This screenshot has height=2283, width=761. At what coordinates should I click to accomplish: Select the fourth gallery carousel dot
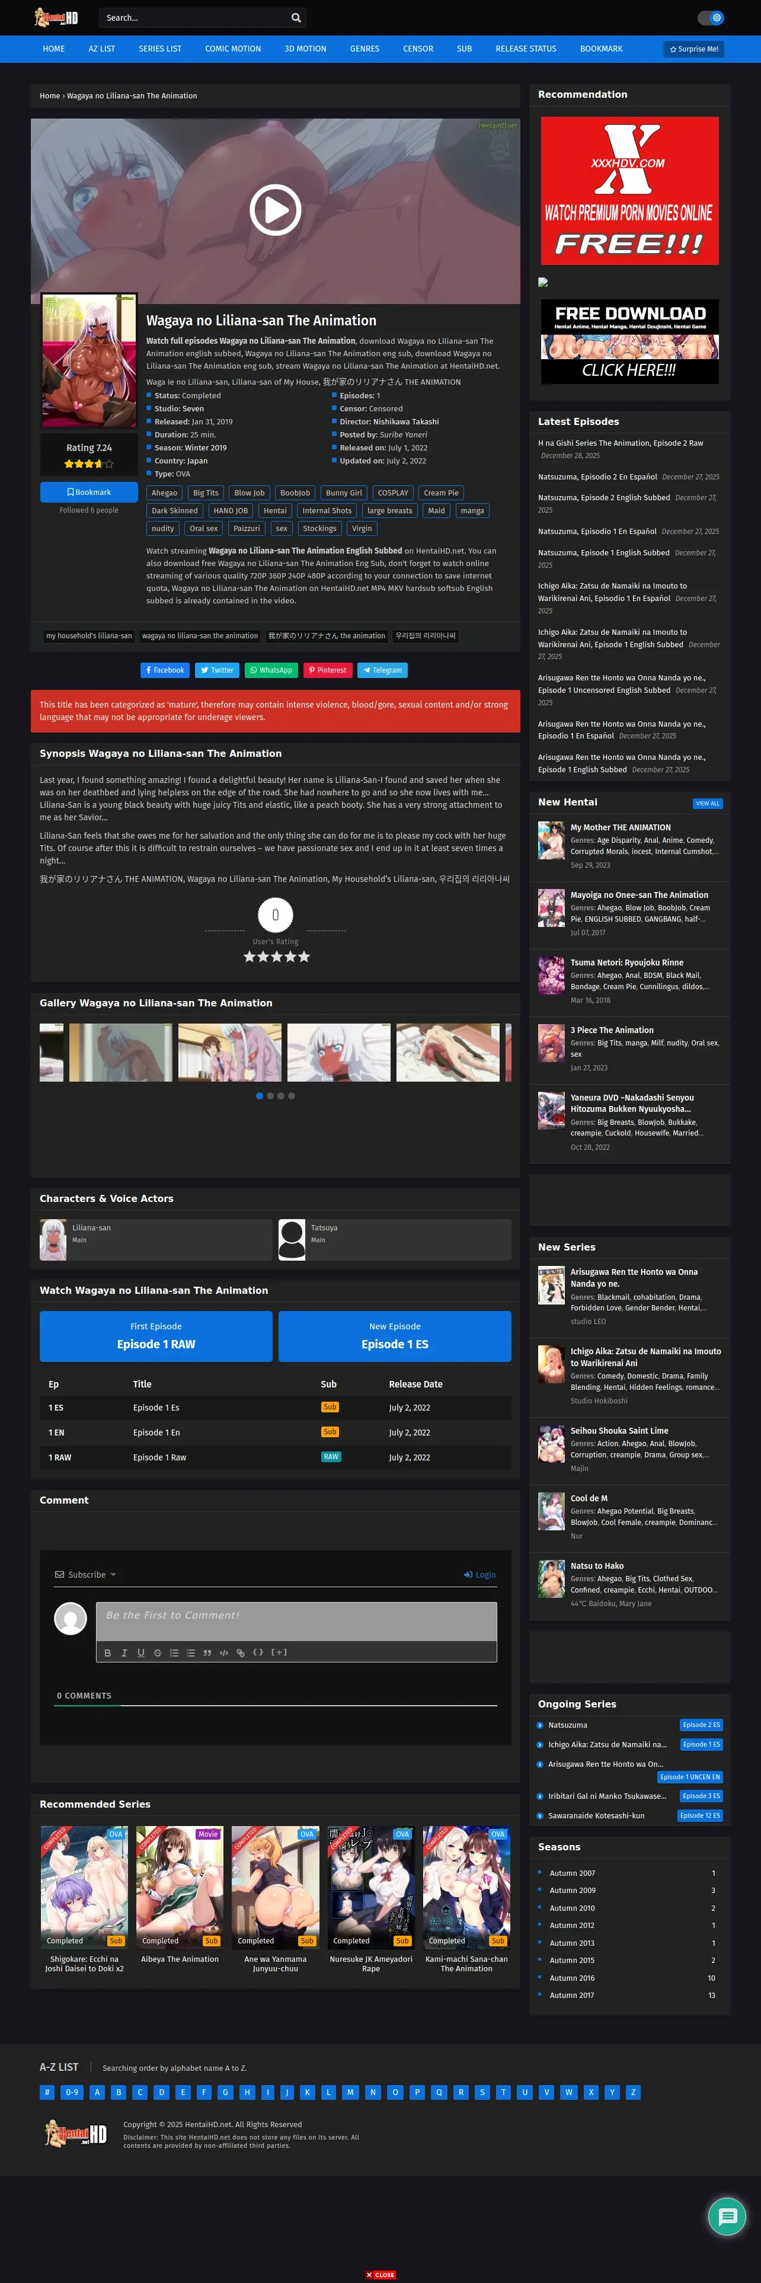pyautogui.click(x=292, y=1096)
